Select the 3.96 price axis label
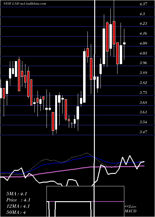155x217 pixels. click(x=143, y=63)
